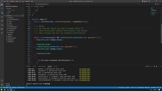Open the Explorer view in activity bar
The width and height of the screenshot is (162, 91).
click(2, 5)
